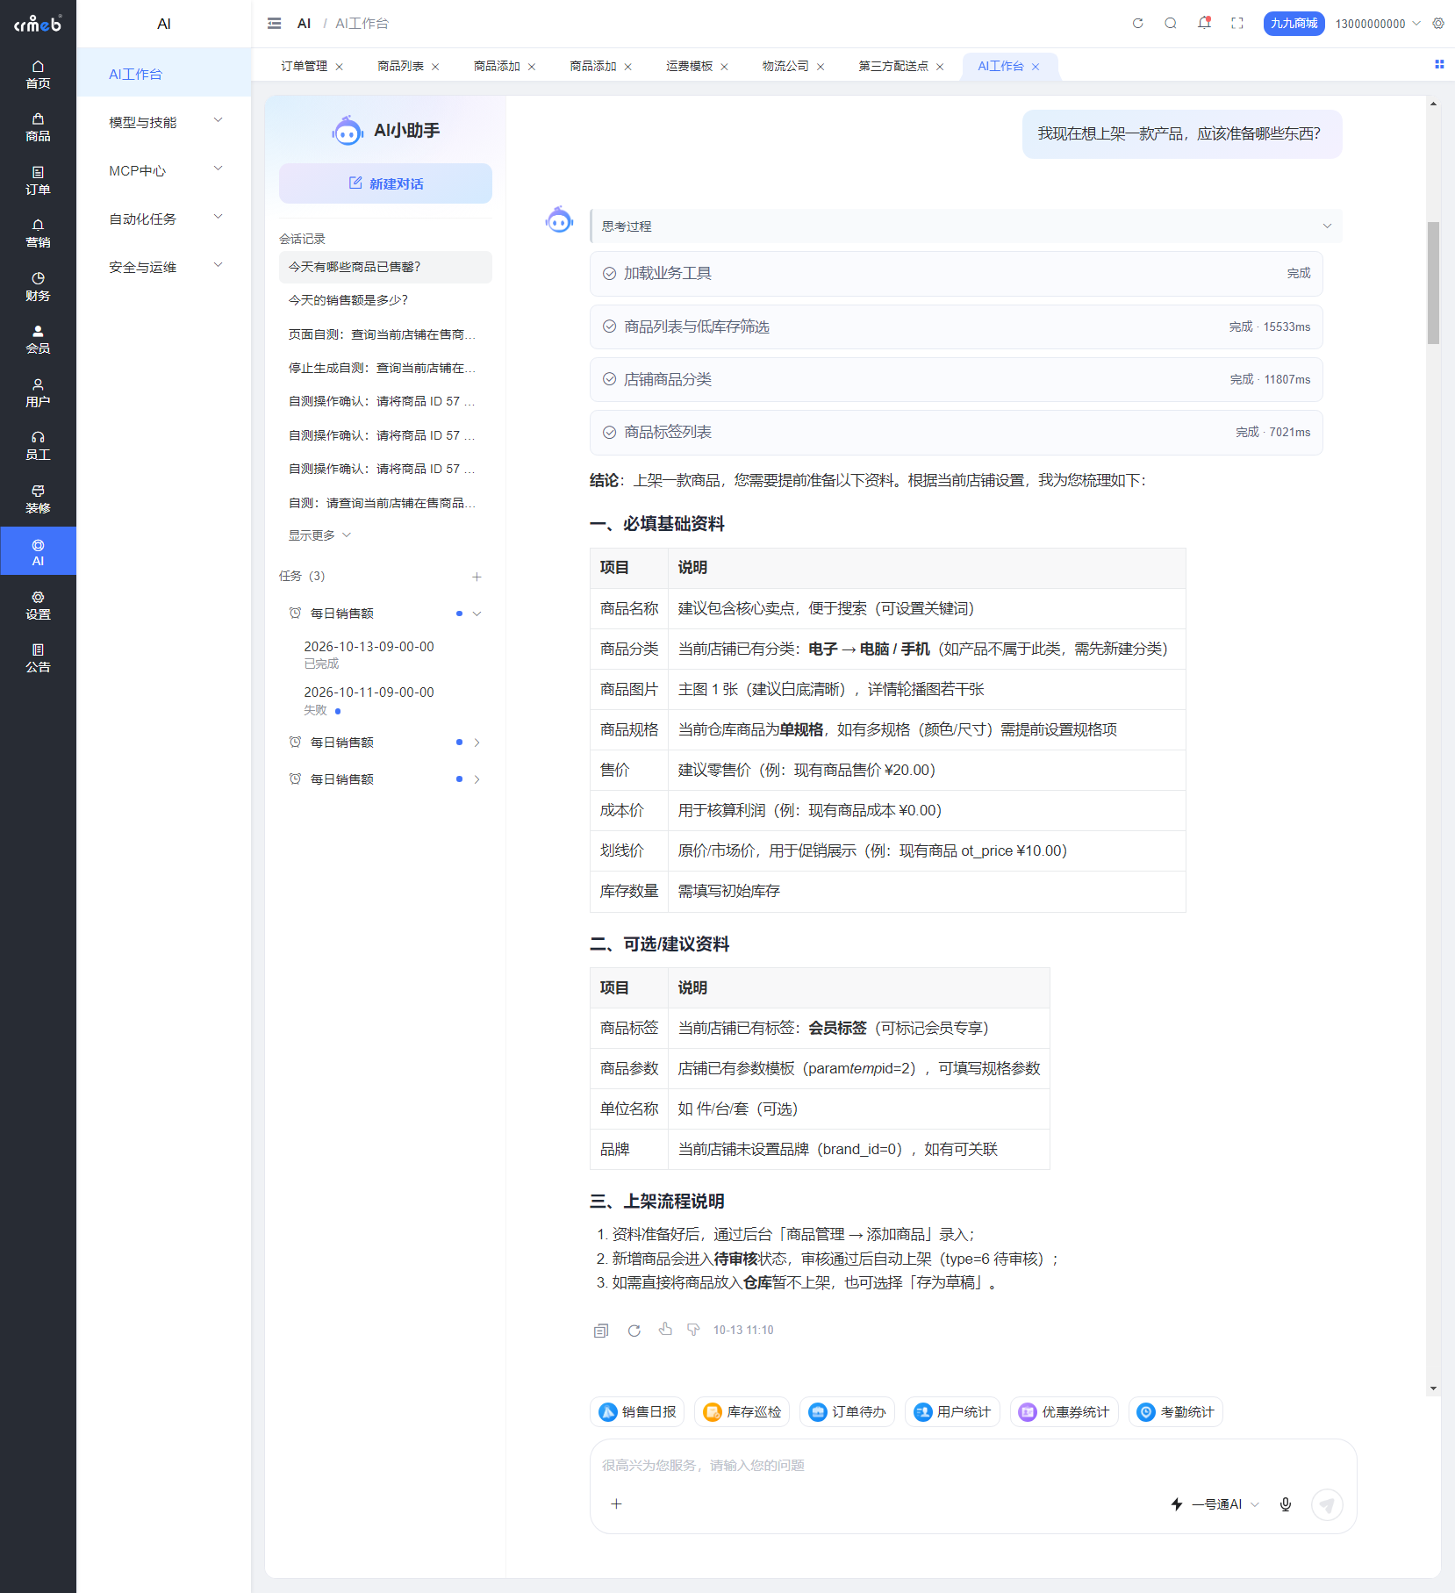Image resolution: width=1455 pixels, height=1593 pixels.
Task: Expand 显示更多 conversation records
Action: pyautogui.click(x=319, y=535)
